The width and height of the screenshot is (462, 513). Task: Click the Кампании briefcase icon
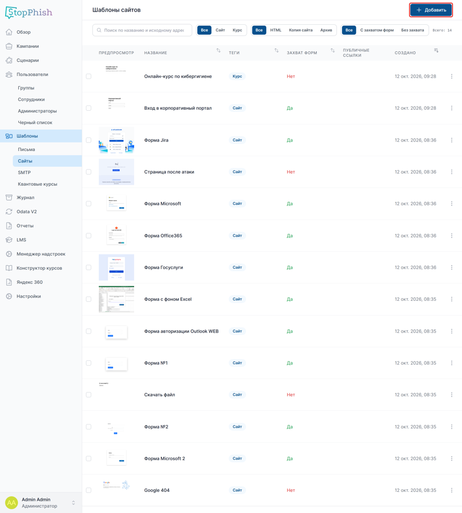tap(9, 46)
